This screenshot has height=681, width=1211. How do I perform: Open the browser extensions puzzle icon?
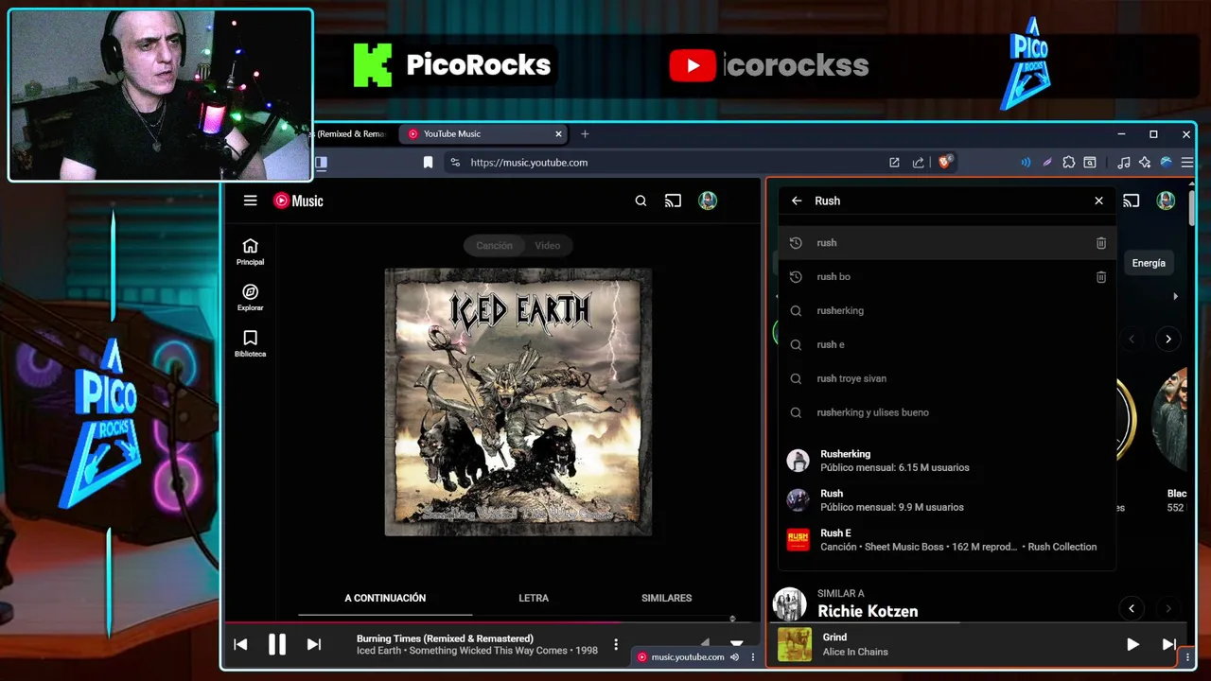coord(1068,163)
